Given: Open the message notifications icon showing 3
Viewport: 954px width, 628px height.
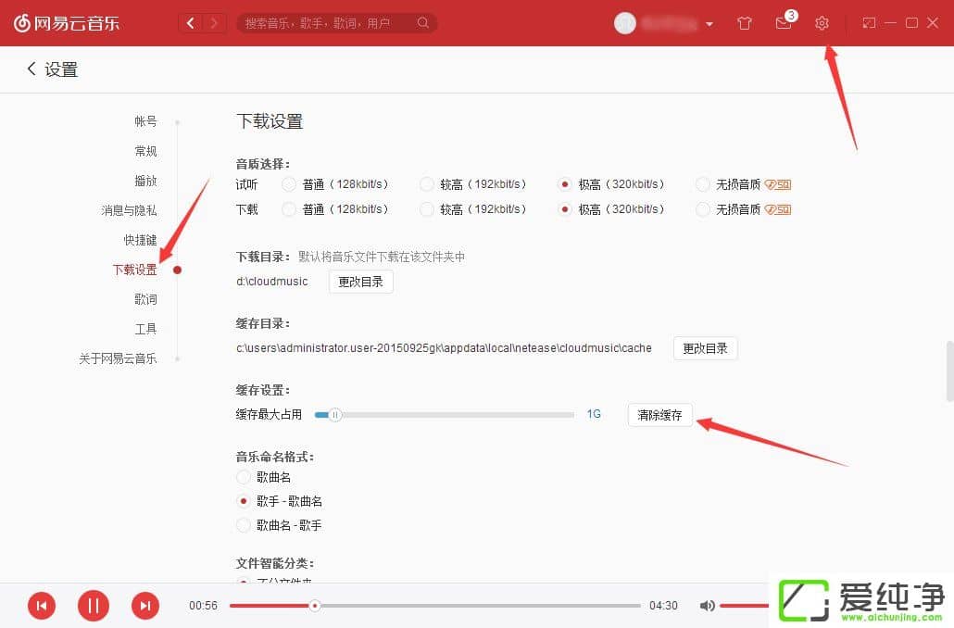Looking at the screenshot, I should [x=783, y=23].
